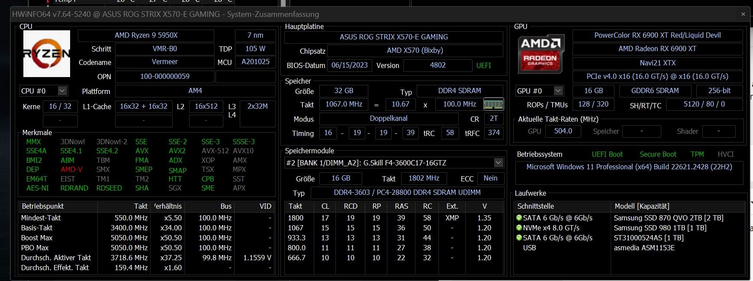Click the PCIe v4.0 x16 link field
The width and height of the screenshot is (753, 281).
tap(657, 77)
